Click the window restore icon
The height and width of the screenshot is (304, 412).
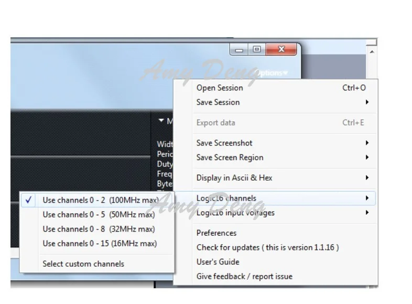click(257, 49)
